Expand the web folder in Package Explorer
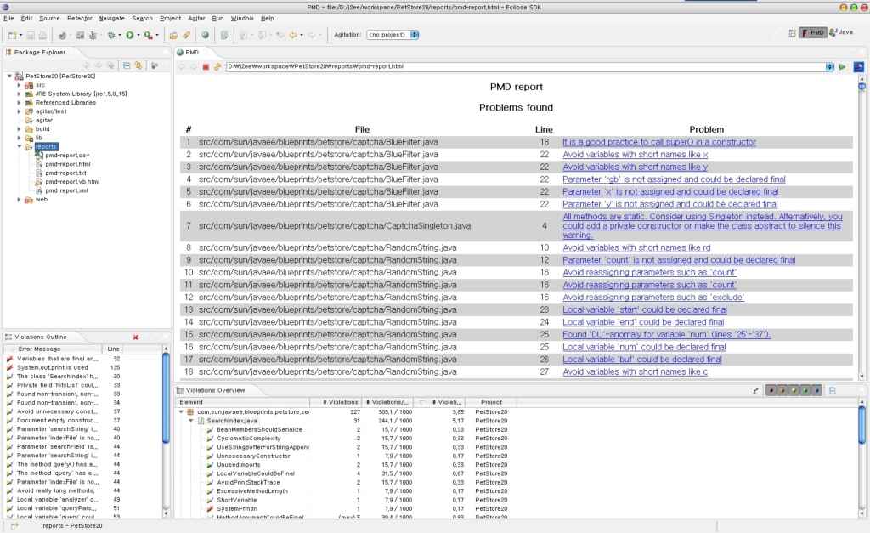870x533 pixels. coord(19,199)
